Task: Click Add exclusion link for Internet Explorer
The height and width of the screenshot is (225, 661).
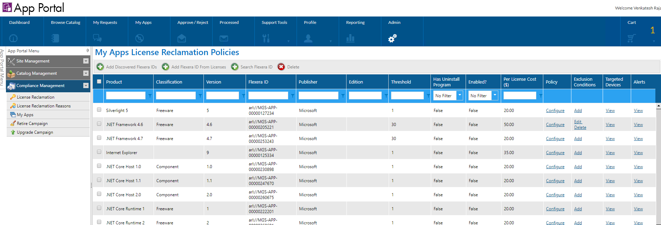Action: pyautogui.click(x=578, y=153)
